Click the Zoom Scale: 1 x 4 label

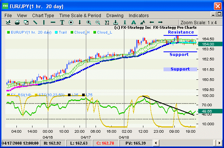[x=199, y=22]
